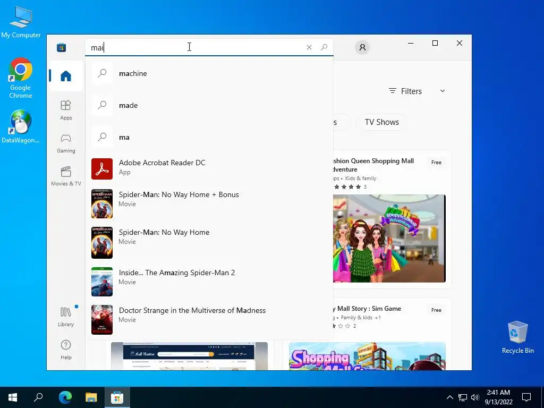Minimize the Microsoft Store window
Viewport: 544px width, 408px height.
click(x=411, y=44)
